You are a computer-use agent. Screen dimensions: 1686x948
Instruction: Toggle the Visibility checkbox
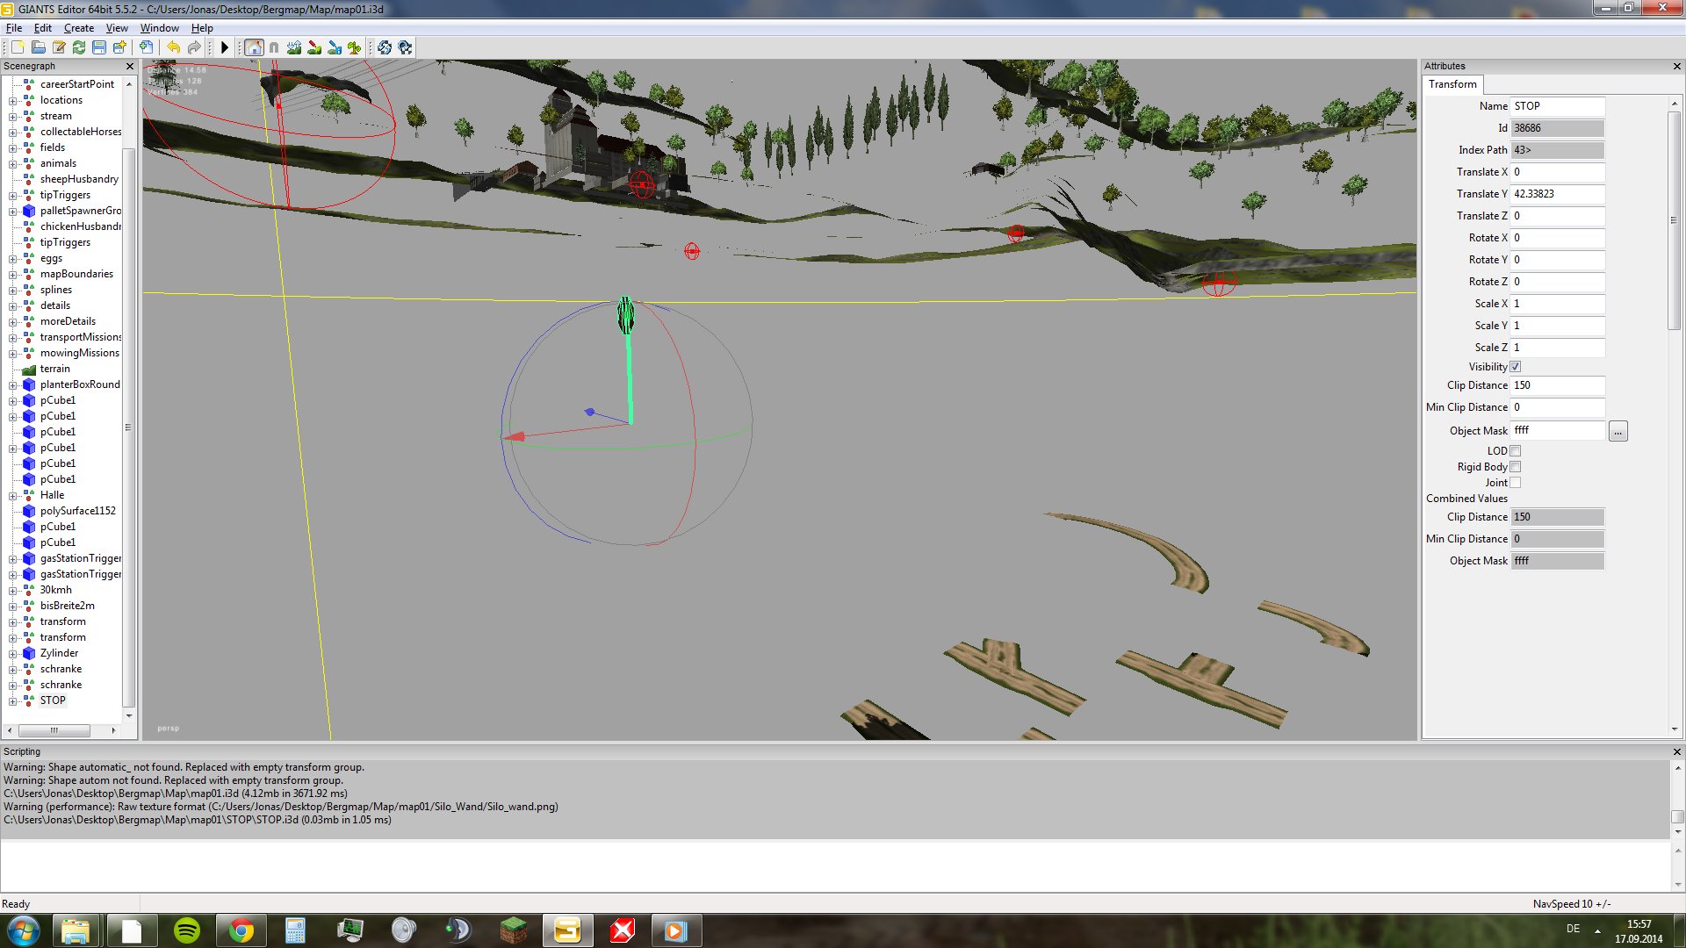coord(1516,367)
